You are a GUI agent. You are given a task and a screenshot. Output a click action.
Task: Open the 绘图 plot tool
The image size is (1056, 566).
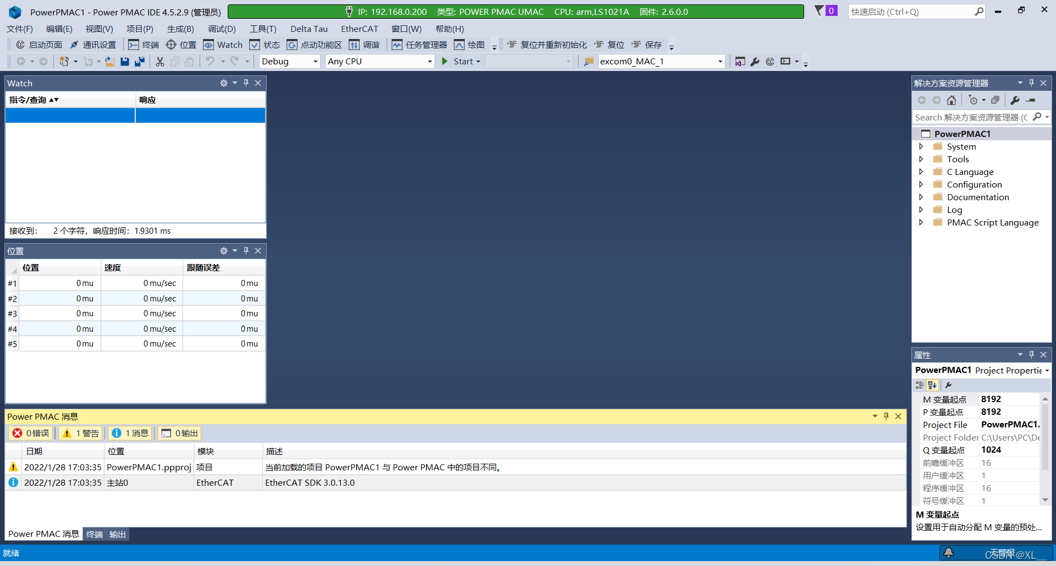tap(469, 45)
